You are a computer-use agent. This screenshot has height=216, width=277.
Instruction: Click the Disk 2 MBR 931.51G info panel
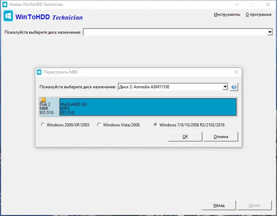point(49,107)
